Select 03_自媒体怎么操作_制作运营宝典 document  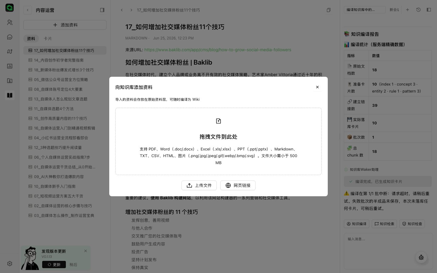coord(65,215)
